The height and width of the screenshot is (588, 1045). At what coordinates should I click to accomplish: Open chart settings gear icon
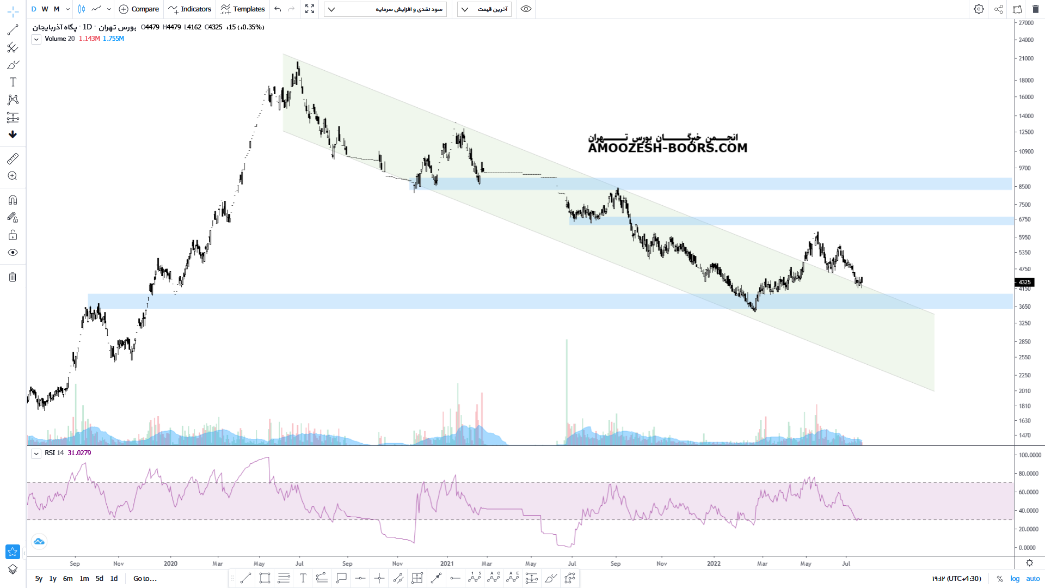979,9
